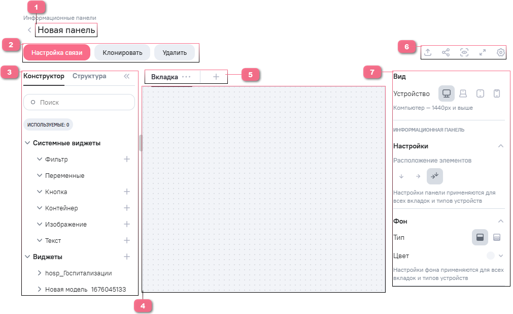Add a new tab with plus icon
The width and height of the screenshot is (513, 314).
pos(216,77)
